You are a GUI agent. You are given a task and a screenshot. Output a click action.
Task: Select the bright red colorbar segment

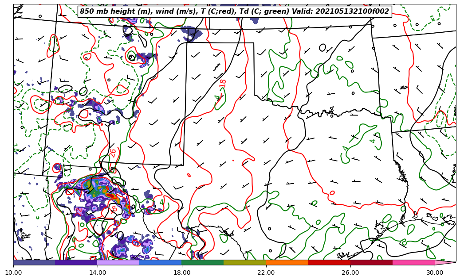(x=329, y=262)
